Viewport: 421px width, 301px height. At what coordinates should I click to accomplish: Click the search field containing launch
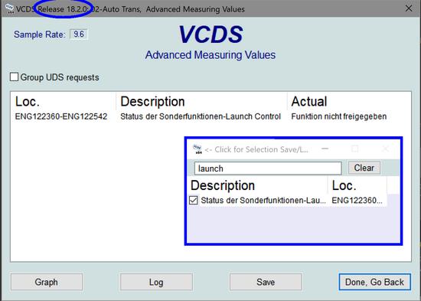pos(268,168)
